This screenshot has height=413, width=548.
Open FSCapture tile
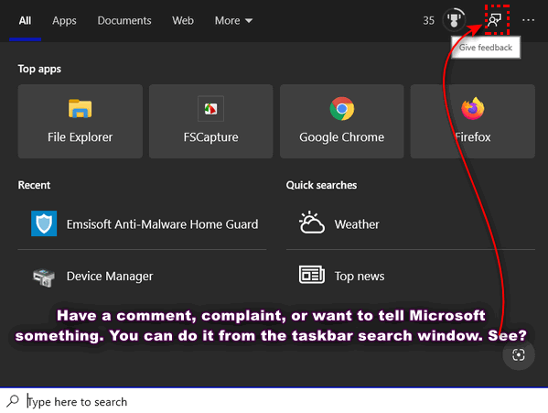pos(210,122)
